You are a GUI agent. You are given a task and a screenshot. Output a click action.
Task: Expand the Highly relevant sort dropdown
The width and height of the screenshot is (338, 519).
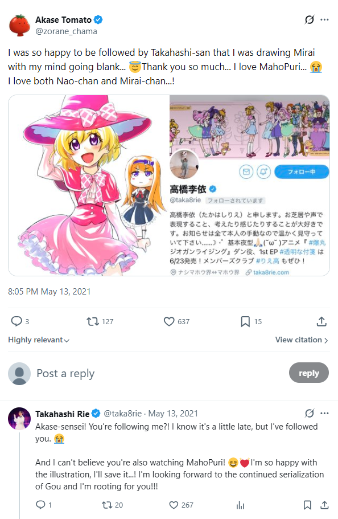39,340
